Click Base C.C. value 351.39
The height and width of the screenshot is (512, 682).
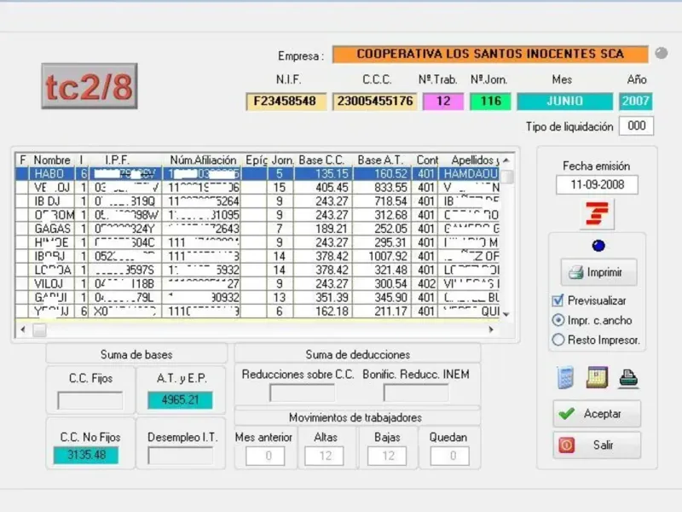click(x=332, y=298)
